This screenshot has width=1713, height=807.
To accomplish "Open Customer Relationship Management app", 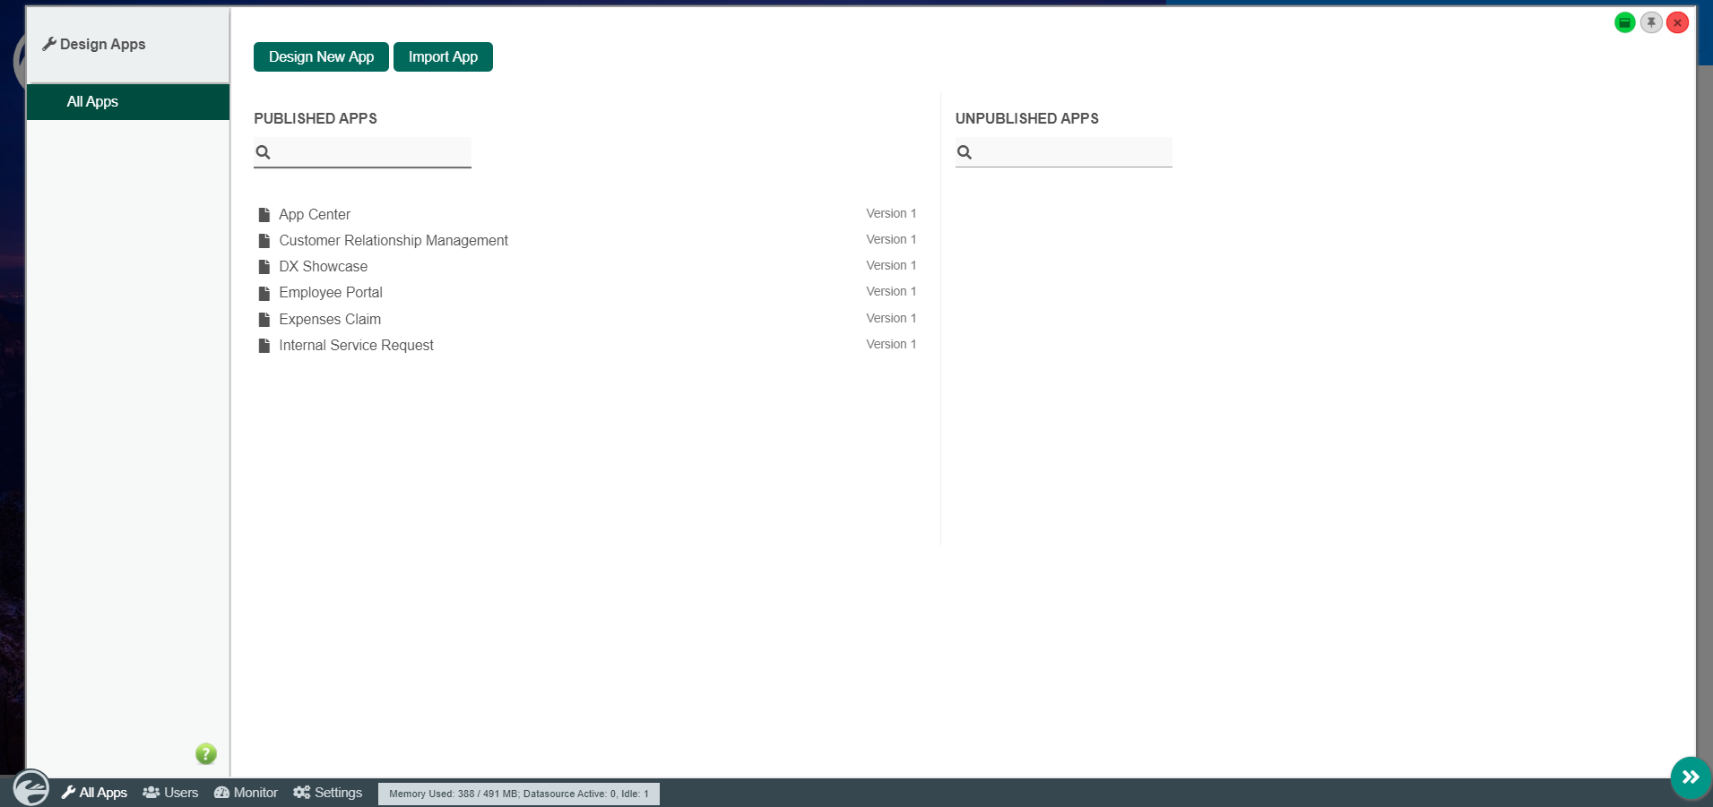I will click(x=394, y=240).
